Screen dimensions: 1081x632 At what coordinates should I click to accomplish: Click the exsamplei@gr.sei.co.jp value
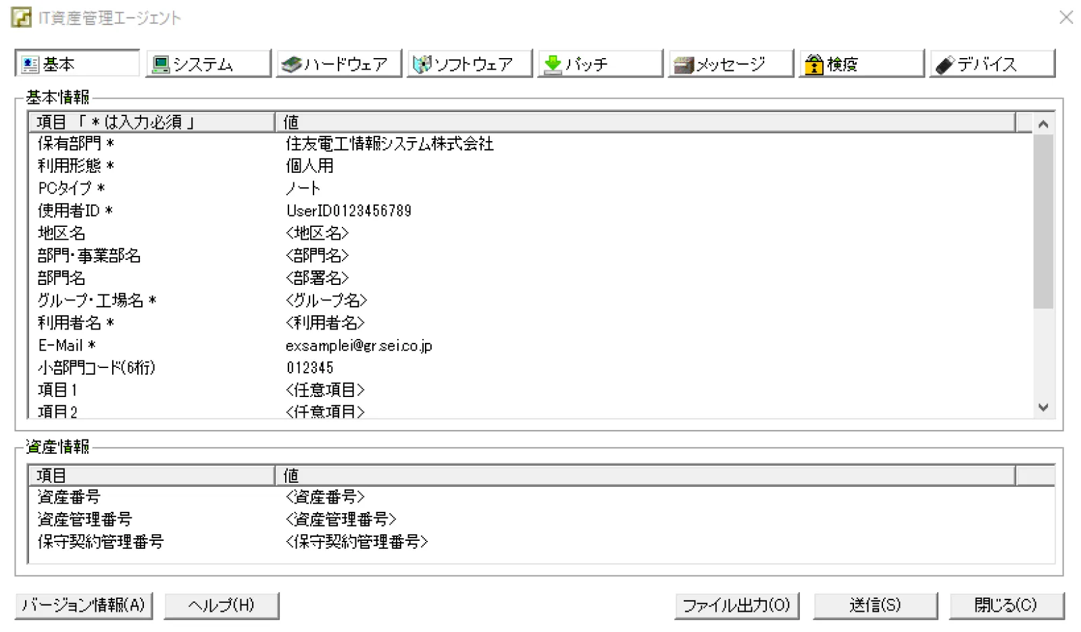359,346
